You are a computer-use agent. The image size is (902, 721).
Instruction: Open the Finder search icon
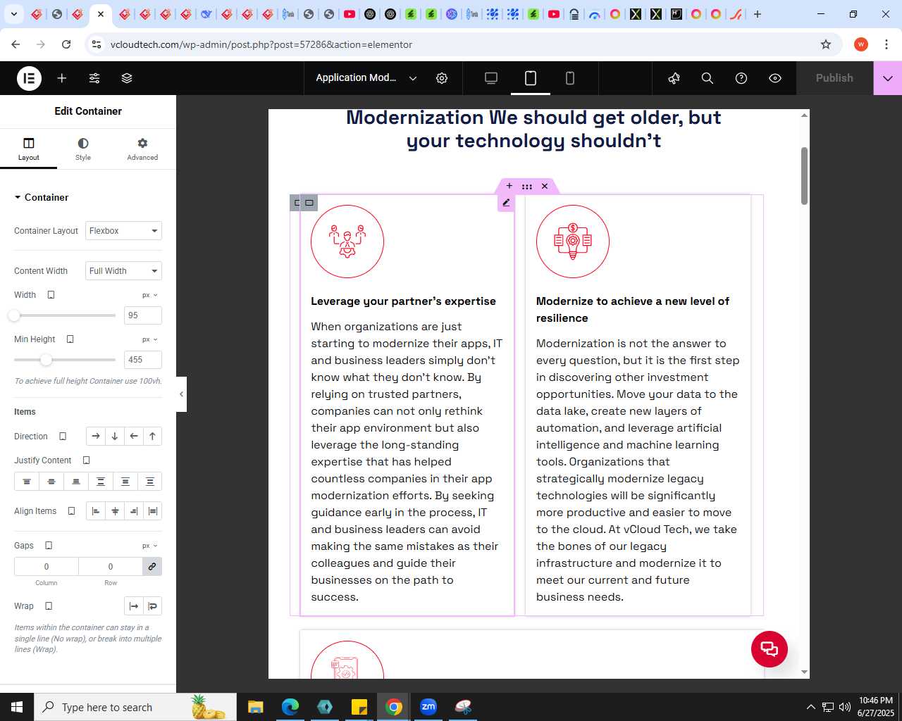click(708, 78)
